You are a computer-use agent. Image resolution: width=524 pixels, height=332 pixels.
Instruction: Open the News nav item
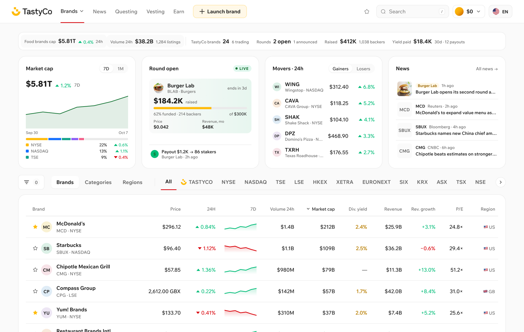[x=100, y=12]
